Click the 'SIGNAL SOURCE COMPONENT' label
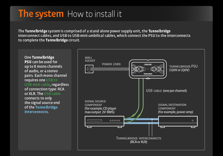This screenshot has width=223, height=156. [95, 103]
